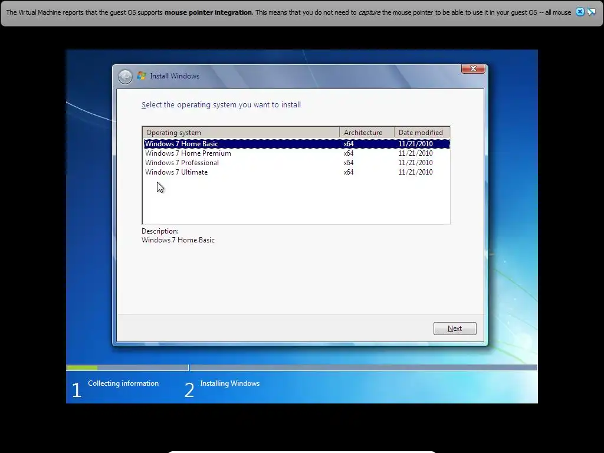Click the back arrow in Install Windows
Viewport: 604px width, 453px height.
click(125, 77)
